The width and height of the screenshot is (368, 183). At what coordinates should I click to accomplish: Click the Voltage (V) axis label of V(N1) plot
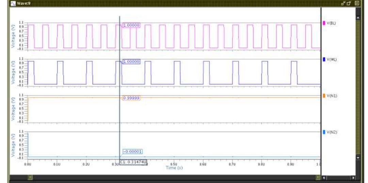tap(13, 109)
